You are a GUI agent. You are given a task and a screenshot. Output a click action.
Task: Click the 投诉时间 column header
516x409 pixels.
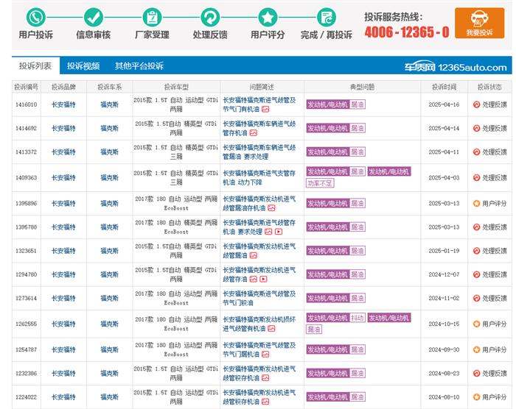(x=444, y=87)
